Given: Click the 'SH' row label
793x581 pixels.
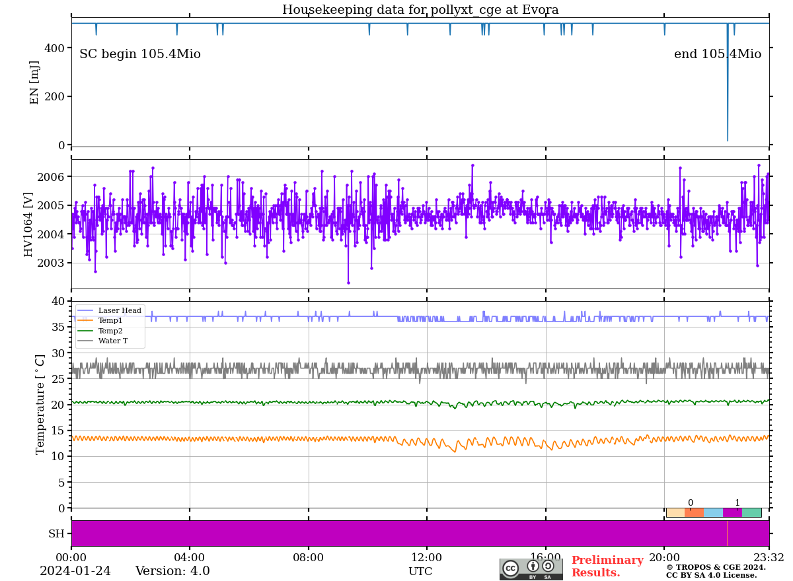Looking at the screenshot, I should pos(57,533).
